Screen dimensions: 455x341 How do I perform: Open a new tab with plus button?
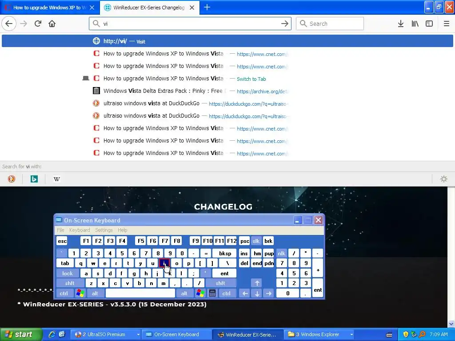click(x=207, y=7)
